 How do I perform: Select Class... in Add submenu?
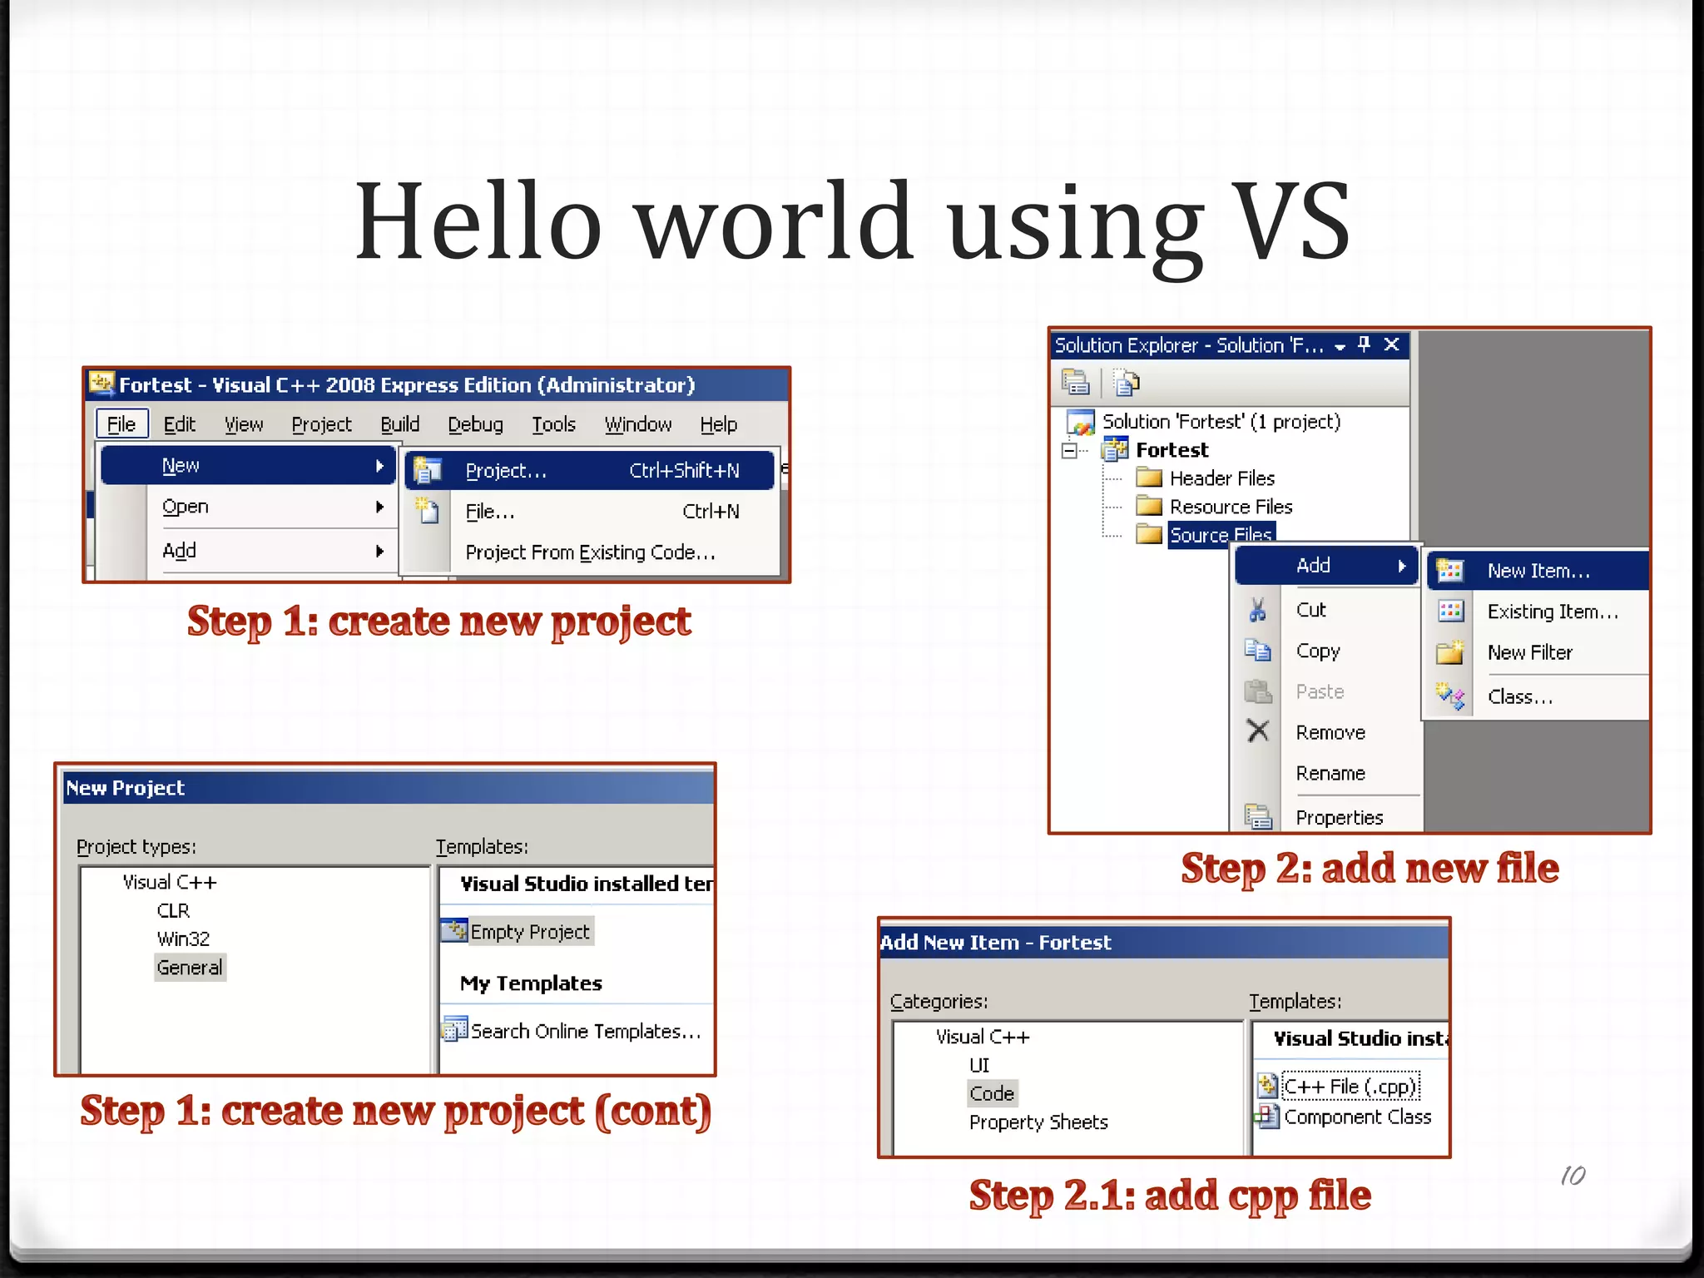click(x=1520, y=697)
